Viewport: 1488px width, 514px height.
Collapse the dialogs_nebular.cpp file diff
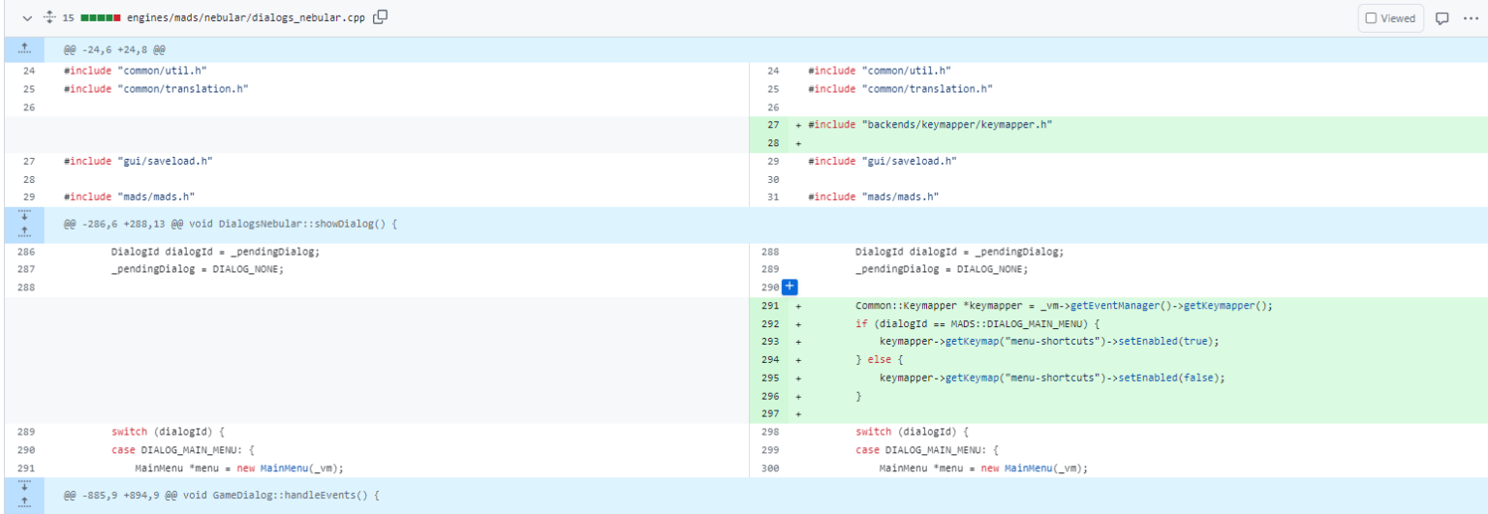(x=27, y=17)
